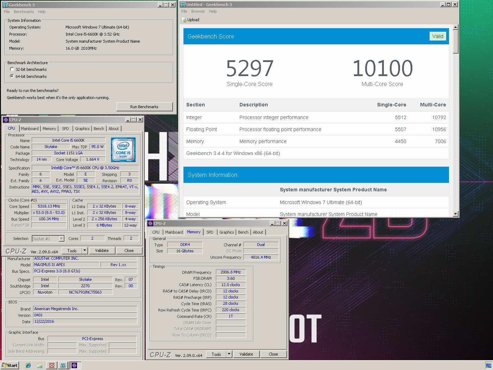Viewport: 493px width, 370px height.
Task: Click the Geekbench 3 window title icon
Action: click(x=6, y=5)
